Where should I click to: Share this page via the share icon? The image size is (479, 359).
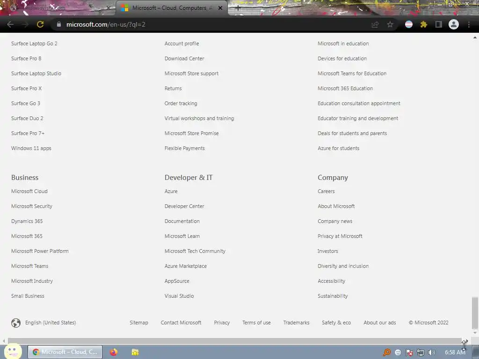click(375, 24)
